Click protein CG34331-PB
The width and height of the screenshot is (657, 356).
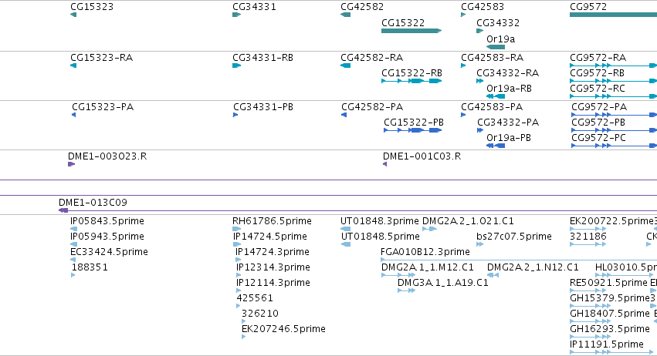pos(263,107)
